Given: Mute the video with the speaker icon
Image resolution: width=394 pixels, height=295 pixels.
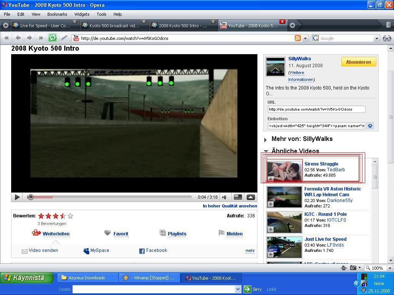Looking at the screenshot, I should (225, 197).
